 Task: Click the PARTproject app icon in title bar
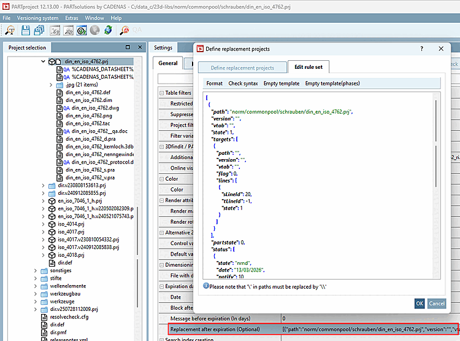pyautogui.click(x=6, y=6)
